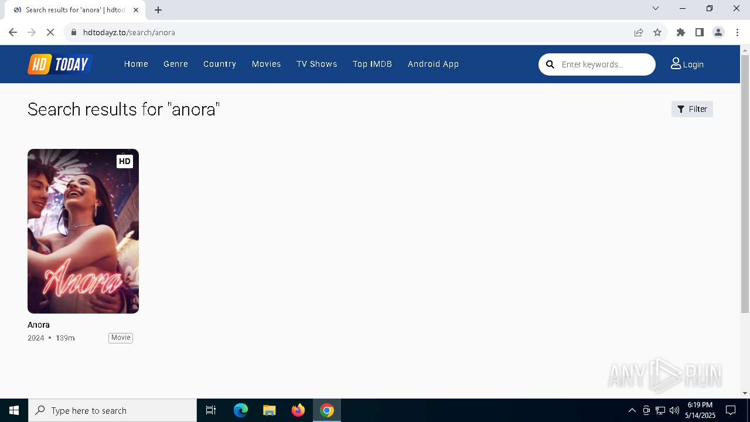Click the Movie tag under Anora
The image size is (750, 422).
121,338
